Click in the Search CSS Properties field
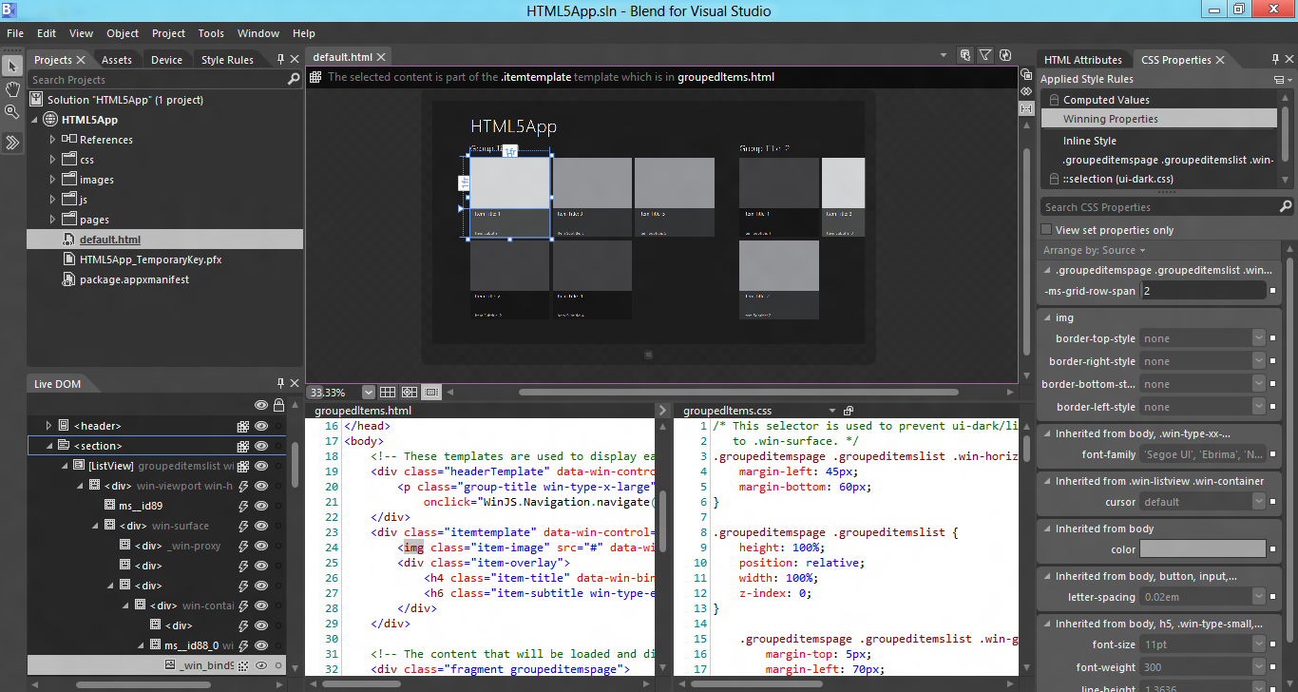Image resolution: width=1298 pixels, height=692 pixels. (1158, 206)
